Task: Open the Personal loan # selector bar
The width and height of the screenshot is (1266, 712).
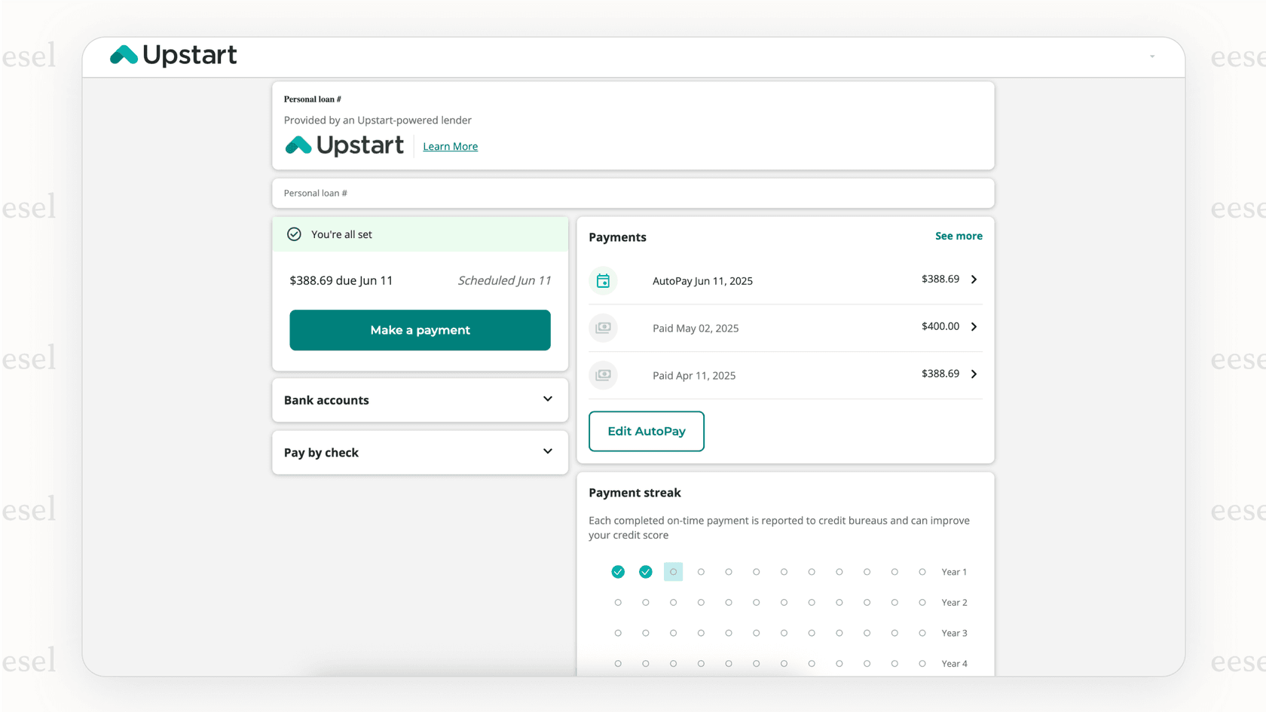Action: (633, 193)
